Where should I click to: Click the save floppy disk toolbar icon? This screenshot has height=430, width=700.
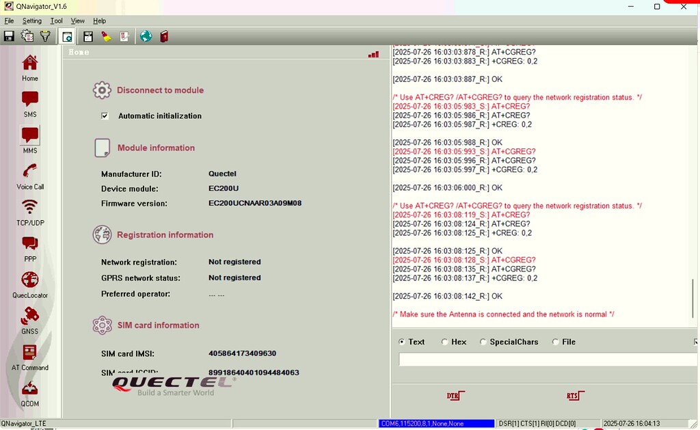click(x=10, y=36)
